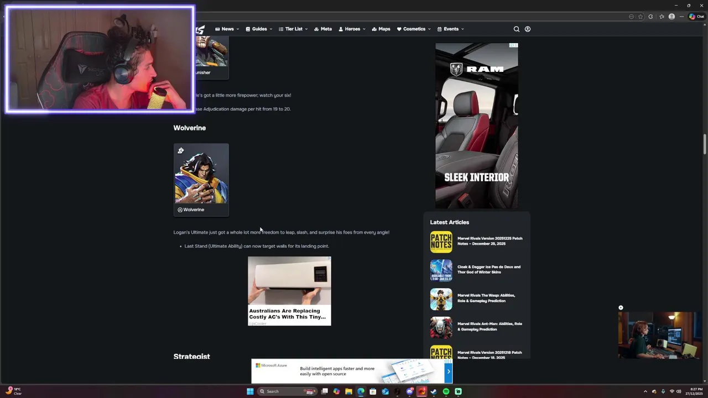Click the duelist role icon on Wolverine card
The image size is (708, 398).
click(x=180, y=150)
